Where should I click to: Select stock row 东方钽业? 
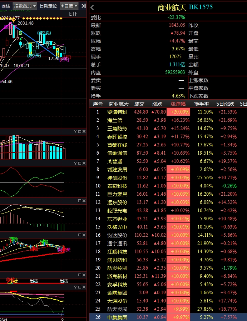pyautogui.click(x=168, y=219)
